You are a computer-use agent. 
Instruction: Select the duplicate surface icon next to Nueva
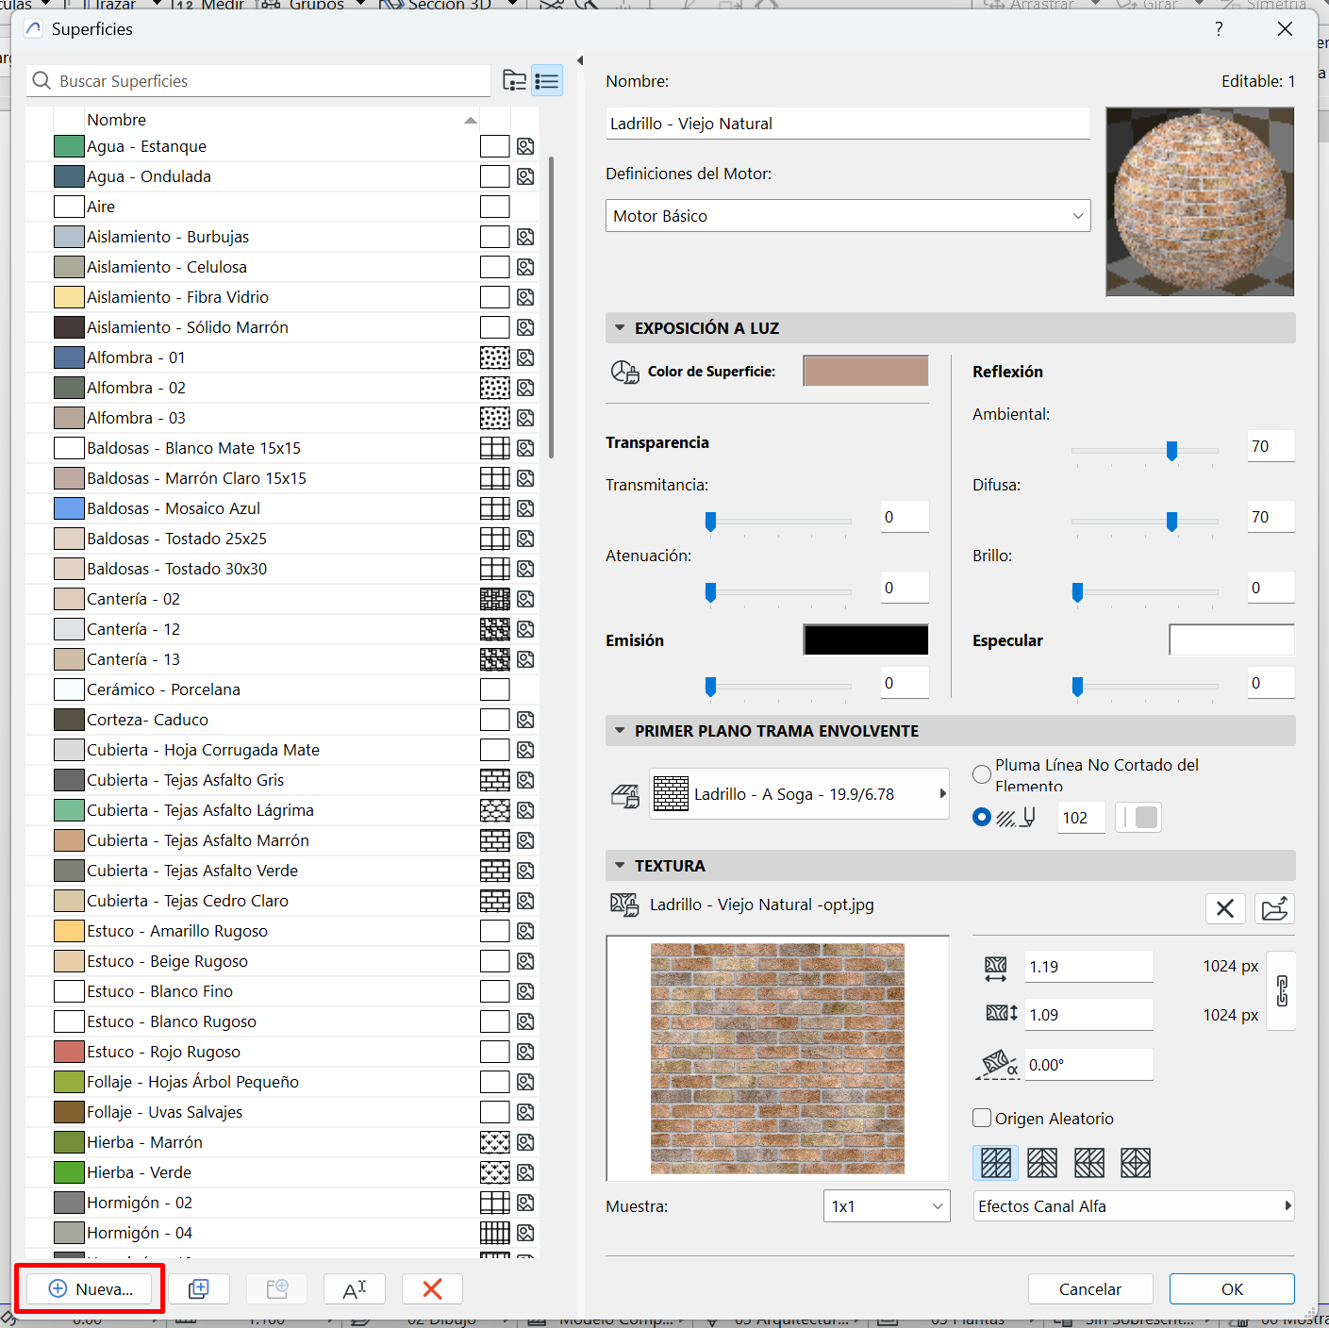199,1288
